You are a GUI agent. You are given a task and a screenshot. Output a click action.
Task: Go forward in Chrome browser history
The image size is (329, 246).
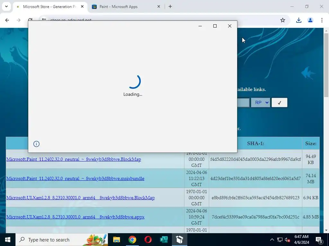pos(19,20)
